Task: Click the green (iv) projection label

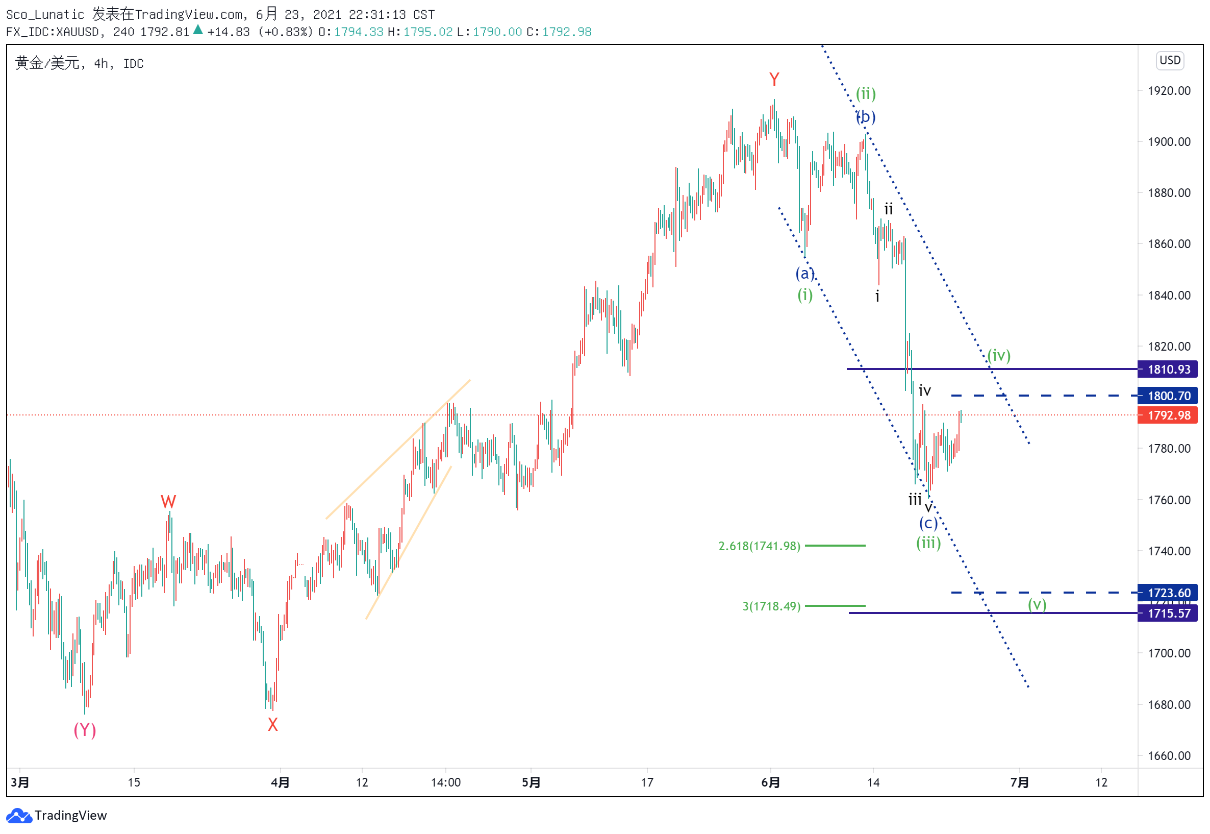Action: click(x=999, y=355)
